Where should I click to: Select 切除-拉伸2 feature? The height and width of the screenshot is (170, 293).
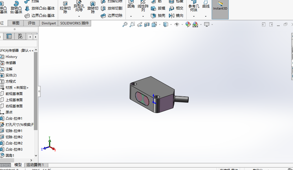(x=14, y=137)
